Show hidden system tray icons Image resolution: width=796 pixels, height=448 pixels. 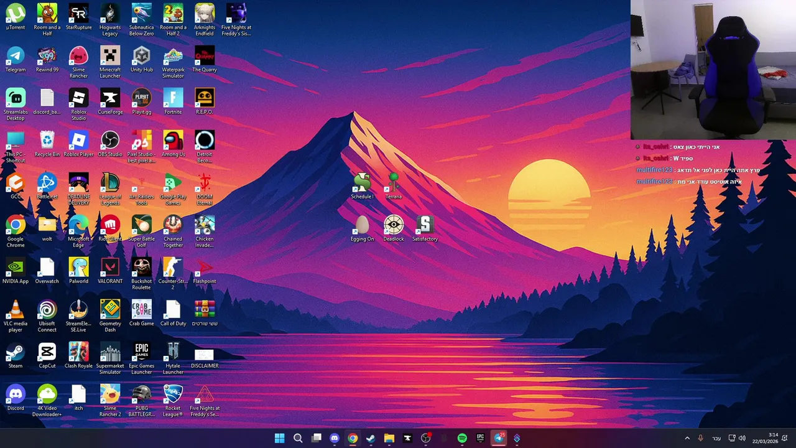coord(687,438)
